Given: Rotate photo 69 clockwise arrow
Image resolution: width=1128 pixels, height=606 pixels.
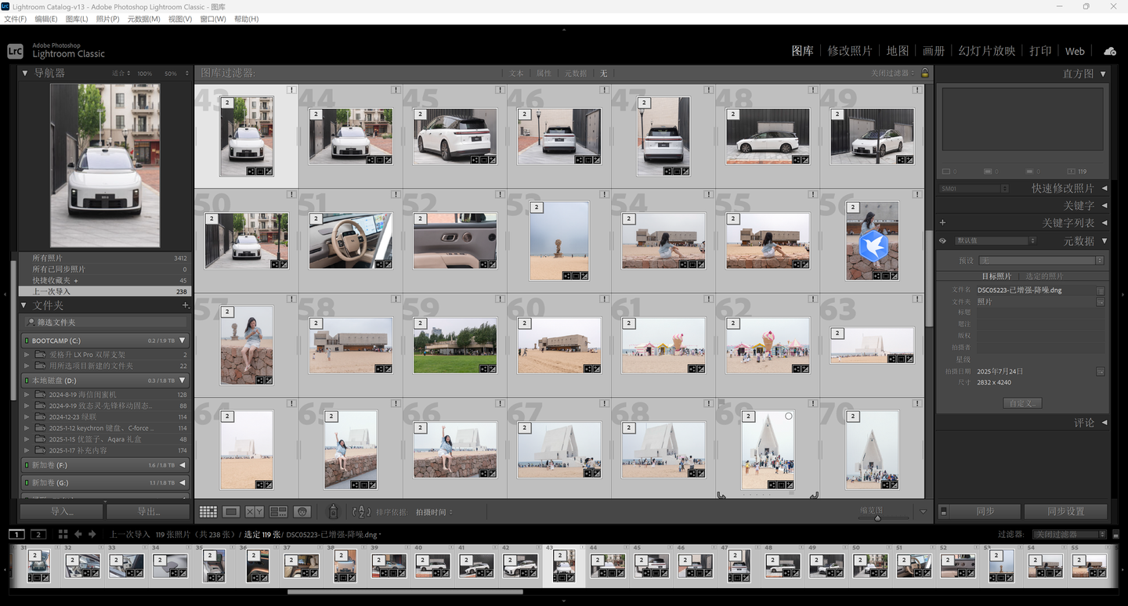Looking at the screenshot, I should [x=815, y=494].
